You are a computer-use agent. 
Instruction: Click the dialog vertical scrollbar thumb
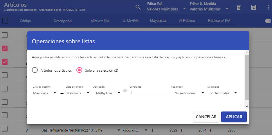pyautogui.click(x=247, y=77)
